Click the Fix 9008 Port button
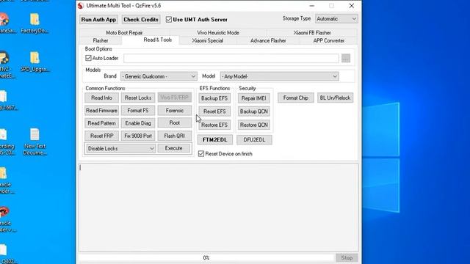The height and width of the screenshot is (264, 470). tap(138, 136)
